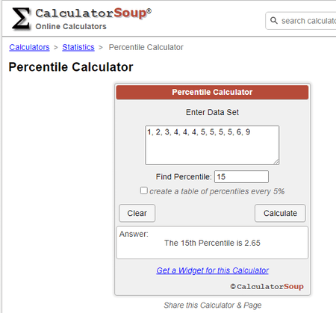Viewport: 336px width, 313px height.
Task: Click the CalculatorSoup header logo text
Action: pyautogui.click(x=93, y=13)
